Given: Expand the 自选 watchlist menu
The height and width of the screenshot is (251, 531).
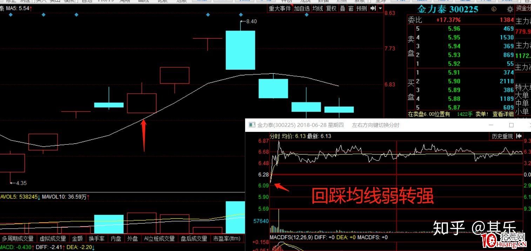Looking at the screenshot, I should pyautogui.click(x=86, y=1).
